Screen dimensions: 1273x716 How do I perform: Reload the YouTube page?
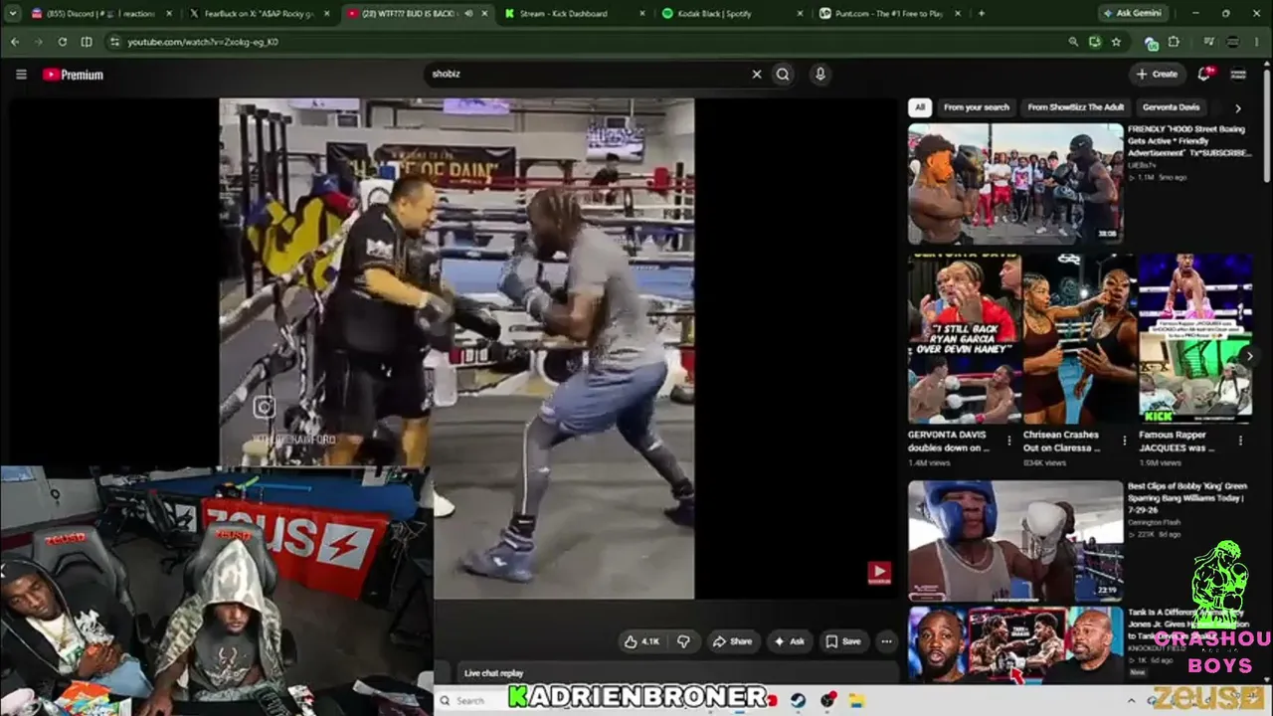pos(62,42)
